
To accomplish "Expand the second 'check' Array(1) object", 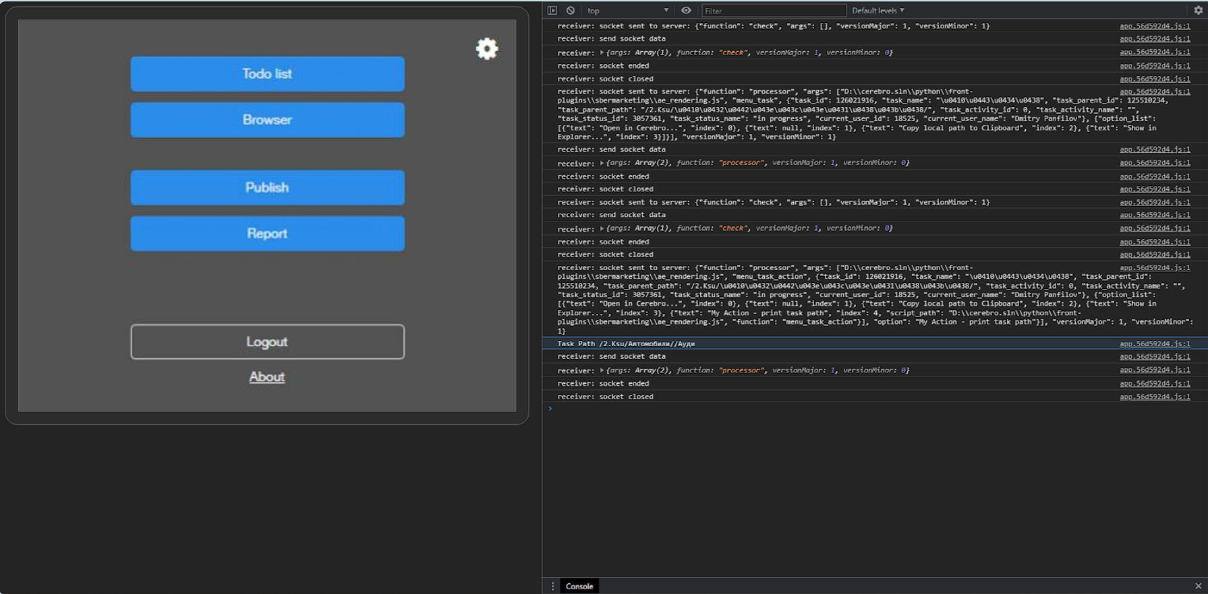I will (x=602, y=228).
